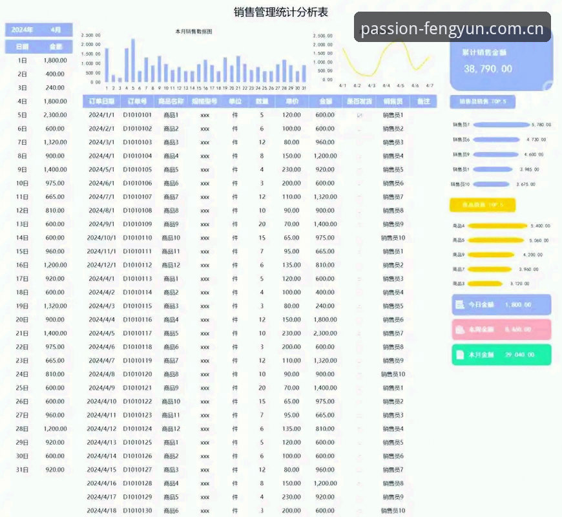This screenshot has height=517, width=562.
Task: Click the document icon on the 本月金额 card
Action: [460, 355]
